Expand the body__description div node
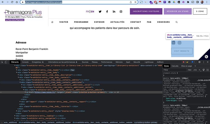Screen dimensions: 210x124 click(18, 75)
